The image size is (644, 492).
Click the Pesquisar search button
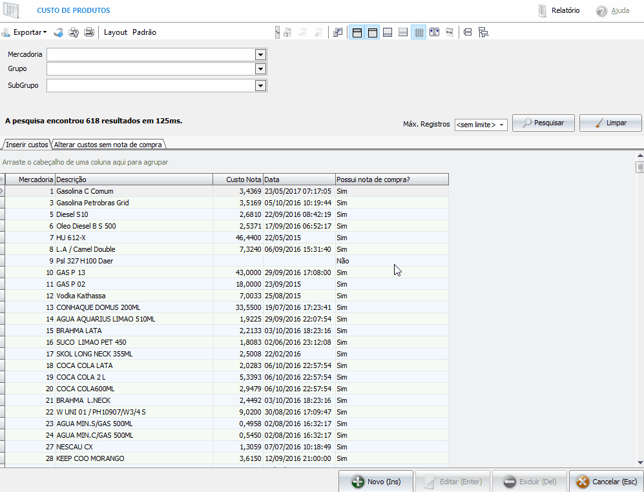(543, 123)
